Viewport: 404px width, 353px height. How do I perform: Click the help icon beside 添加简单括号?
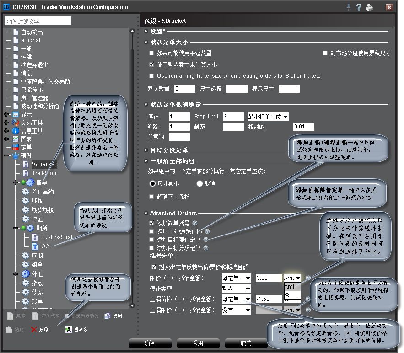(x=195, y=223)
